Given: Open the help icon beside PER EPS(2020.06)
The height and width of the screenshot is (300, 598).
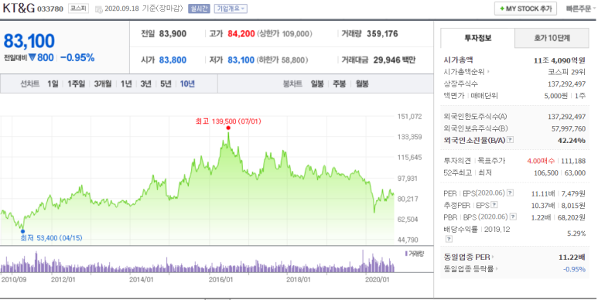Looking at the screenshot, I should pos(511,193).
